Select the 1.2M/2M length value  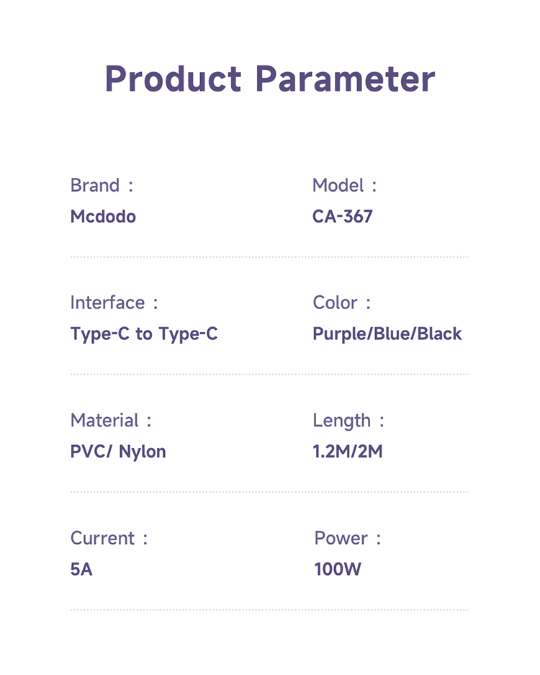[348, 452]
